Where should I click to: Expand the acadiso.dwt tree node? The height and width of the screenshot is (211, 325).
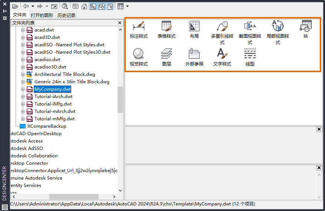coord(23,60)
